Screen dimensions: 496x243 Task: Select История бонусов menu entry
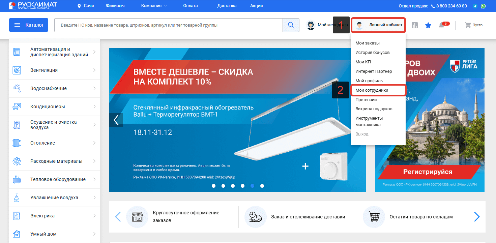pyautogui.click(x=373, y=53)
